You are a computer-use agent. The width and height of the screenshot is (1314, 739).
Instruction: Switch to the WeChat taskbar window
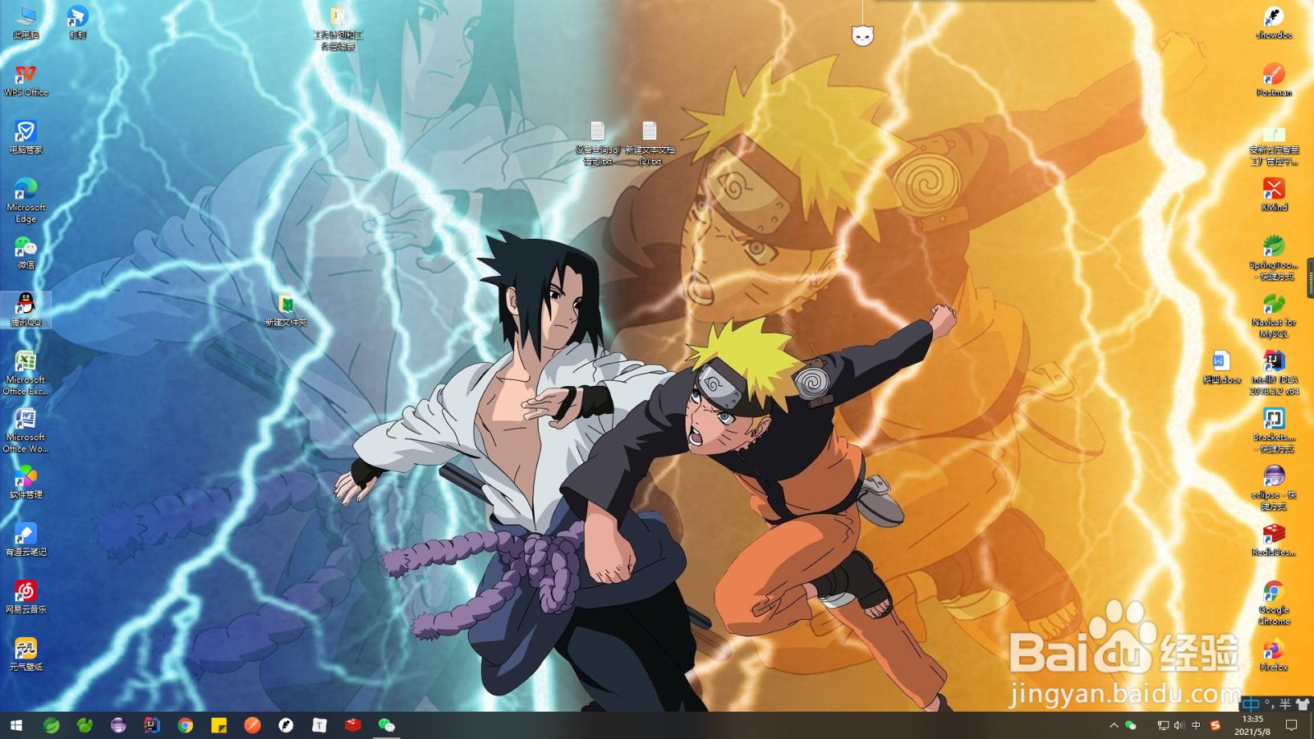(x=387, y=725)
